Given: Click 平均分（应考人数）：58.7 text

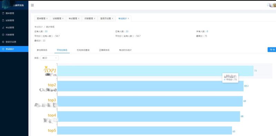Looking at the screenshot, I should 47,36.
